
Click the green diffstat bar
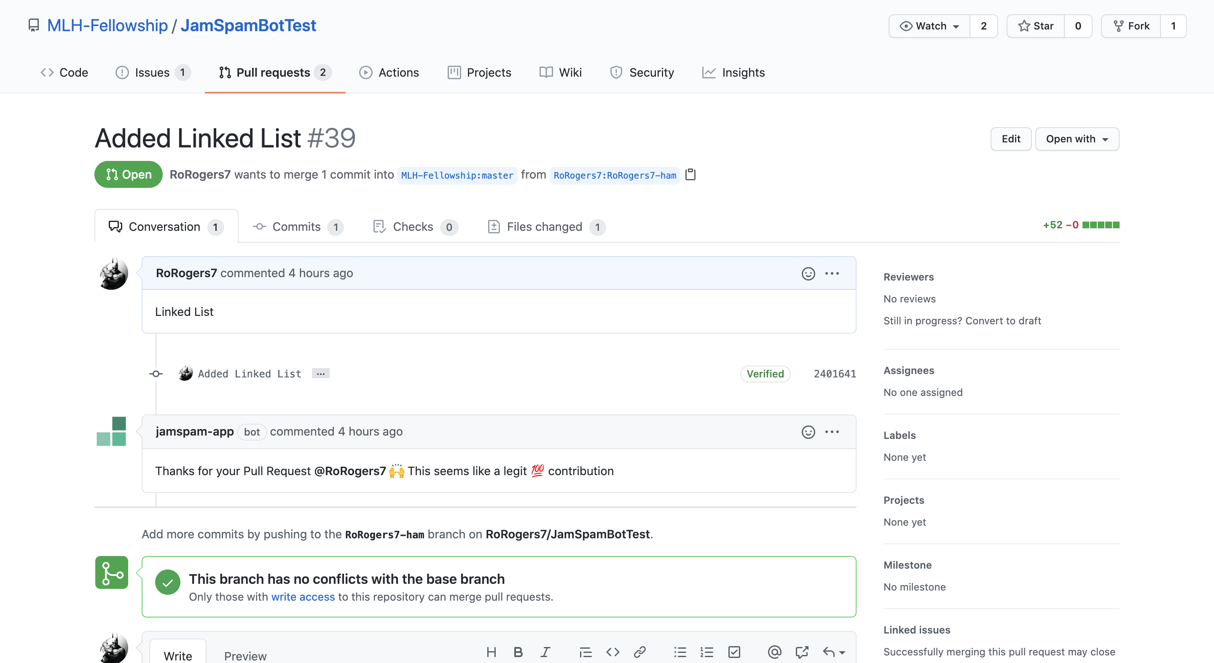pos(1101,225)
